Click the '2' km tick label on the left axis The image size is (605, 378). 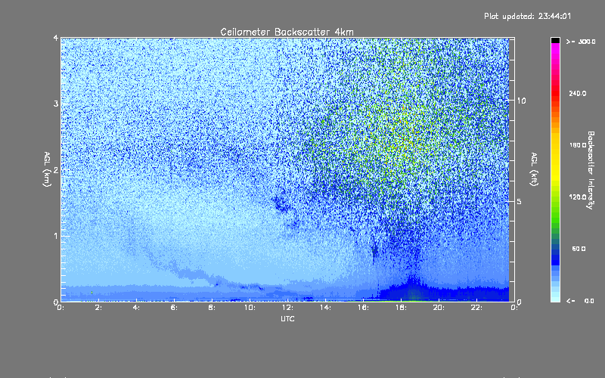[x=56, y=169]
